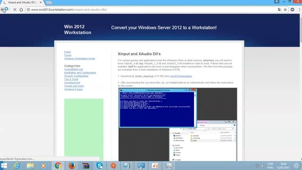
Task: Open the last taskbar app icon
Action: (x=168, y=166)
